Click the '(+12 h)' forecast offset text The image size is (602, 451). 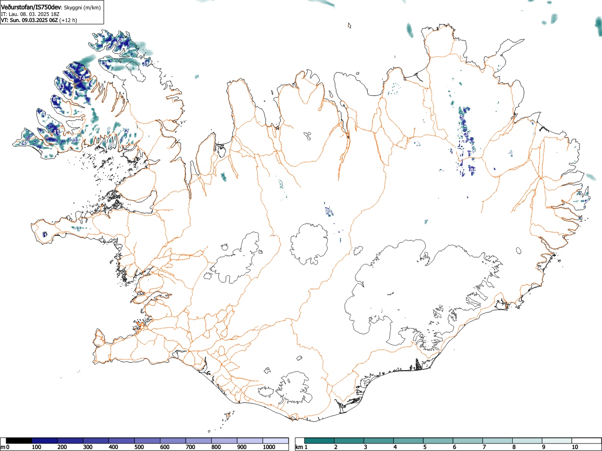tap(68, 20)
